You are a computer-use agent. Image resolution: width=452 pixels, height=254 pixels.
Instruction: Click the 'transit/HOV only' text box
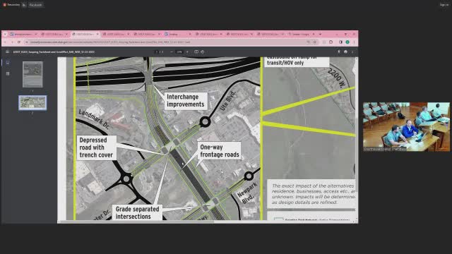pos(297,61)
